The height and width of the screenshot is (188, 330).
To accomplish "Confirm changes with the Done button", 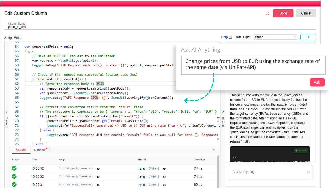I will point(283,13).
